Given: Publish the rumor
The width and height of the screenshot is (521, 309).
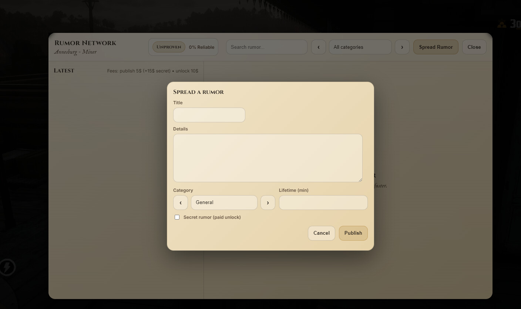Looking at the screenshot, I should click(x=353, y=233).
